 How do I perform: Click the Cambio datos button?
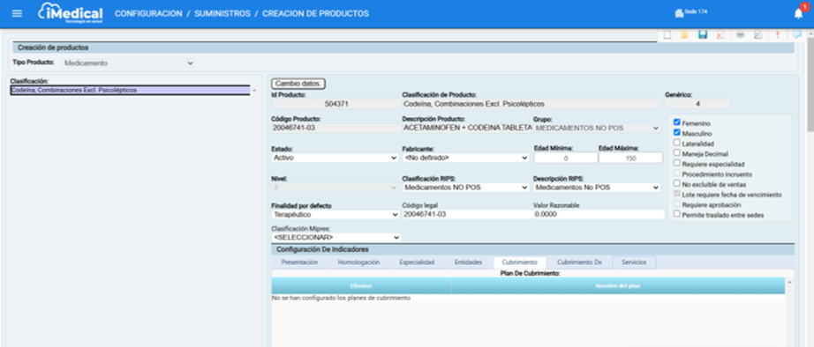pyautogui.click(x=298, y=84)
